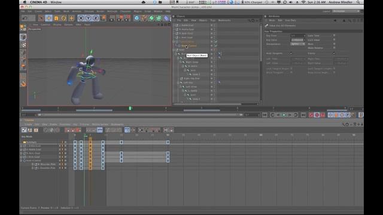Activate the Move tool

[x=48, y=18]
